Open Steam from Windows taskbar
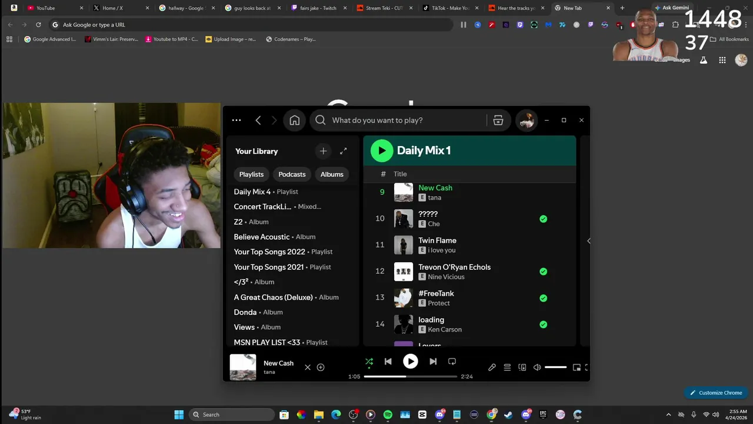 [x=508, y=415]
